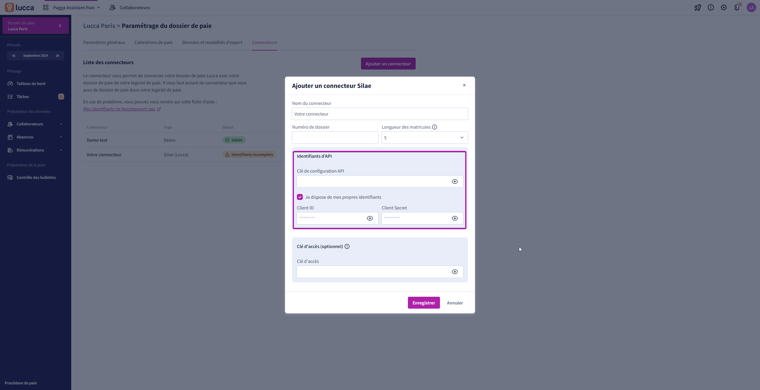Reveal the Clé d'accès value
Viewport: 760px width, 390px height.
[455, 272]
